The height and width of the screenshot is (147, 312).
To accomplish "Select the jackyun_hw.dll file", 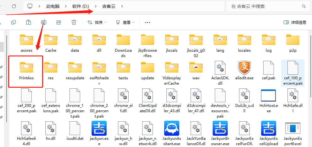I will tap(123, 133).
